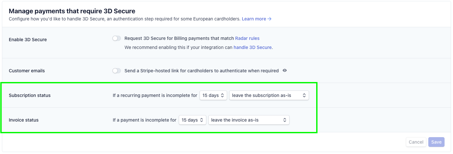Click the Cancel button

point(416,142)
